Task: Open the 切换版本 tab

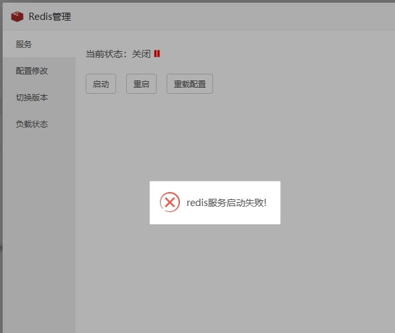Action: coord(39,98)
